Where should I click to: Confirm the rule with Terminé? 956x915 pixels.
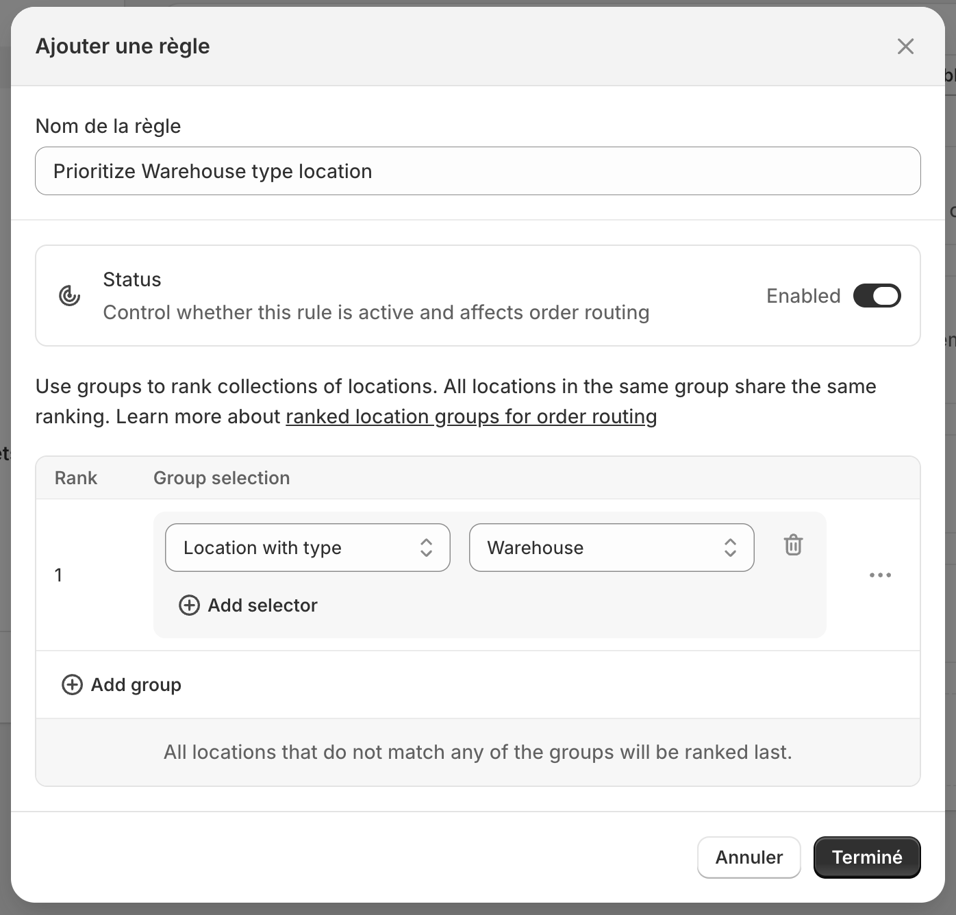tap(866, 857)
